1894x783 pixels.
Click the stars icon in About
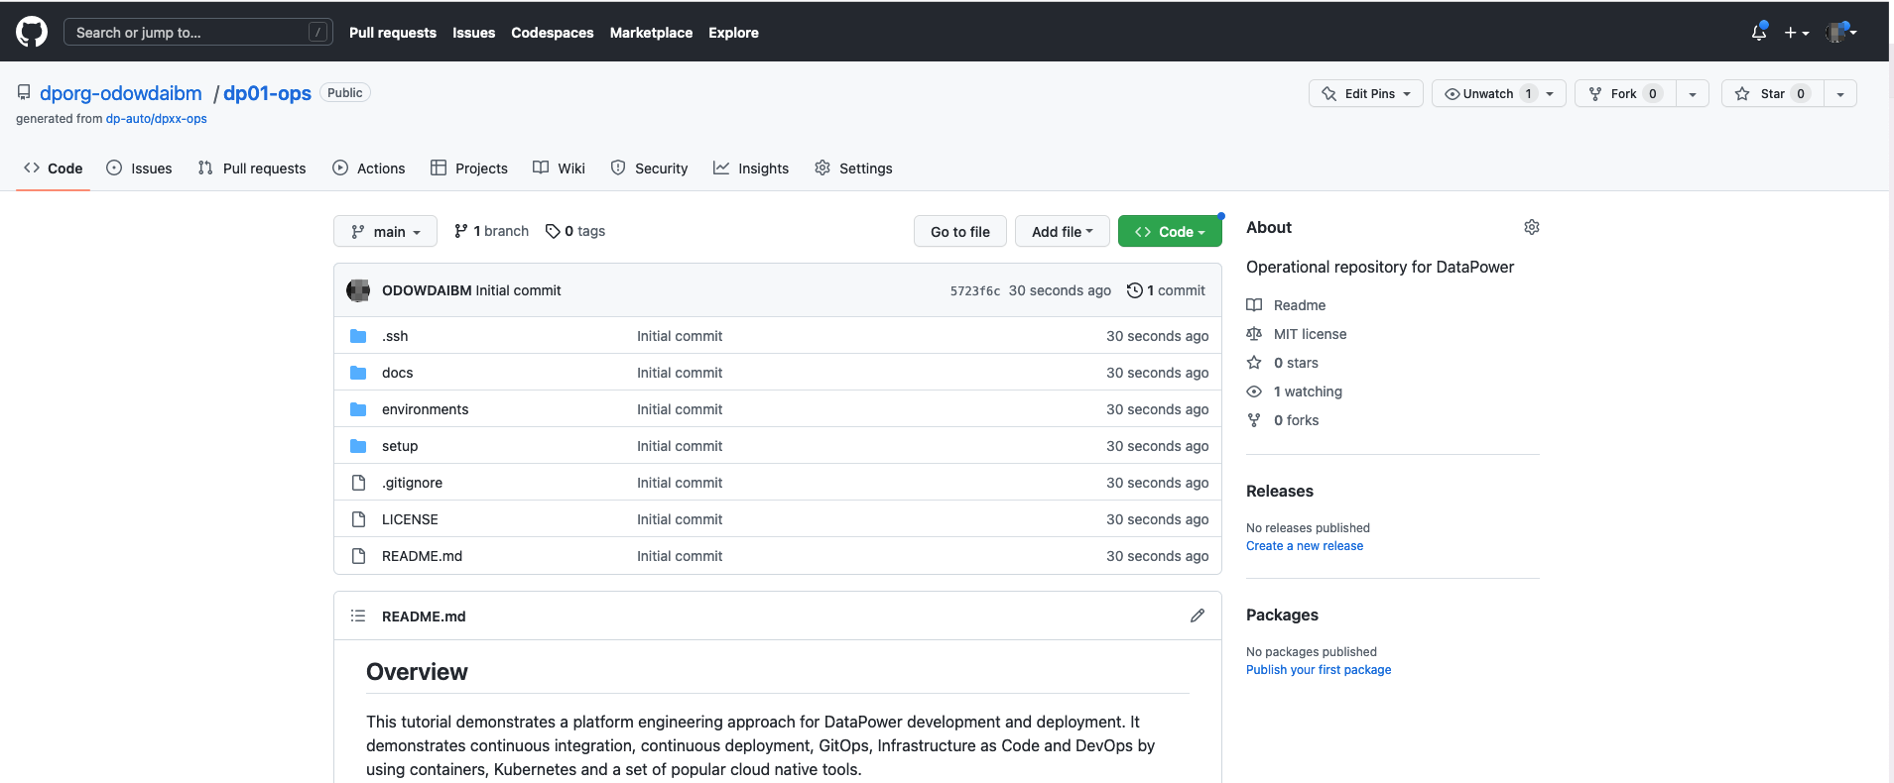[x=1254, y=363]
